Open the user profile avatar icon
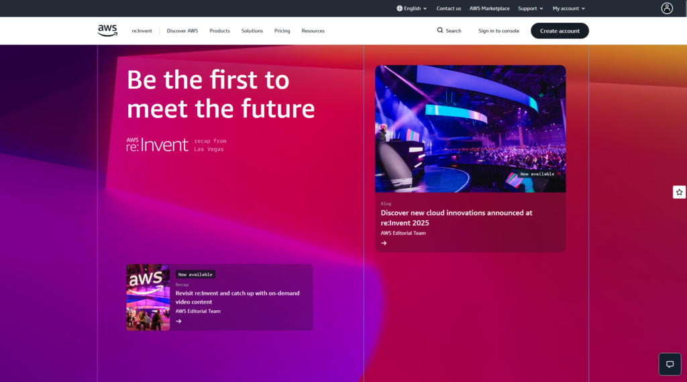Screen dimensions: 687x382 pyautogui.click(x=666, y=8)
